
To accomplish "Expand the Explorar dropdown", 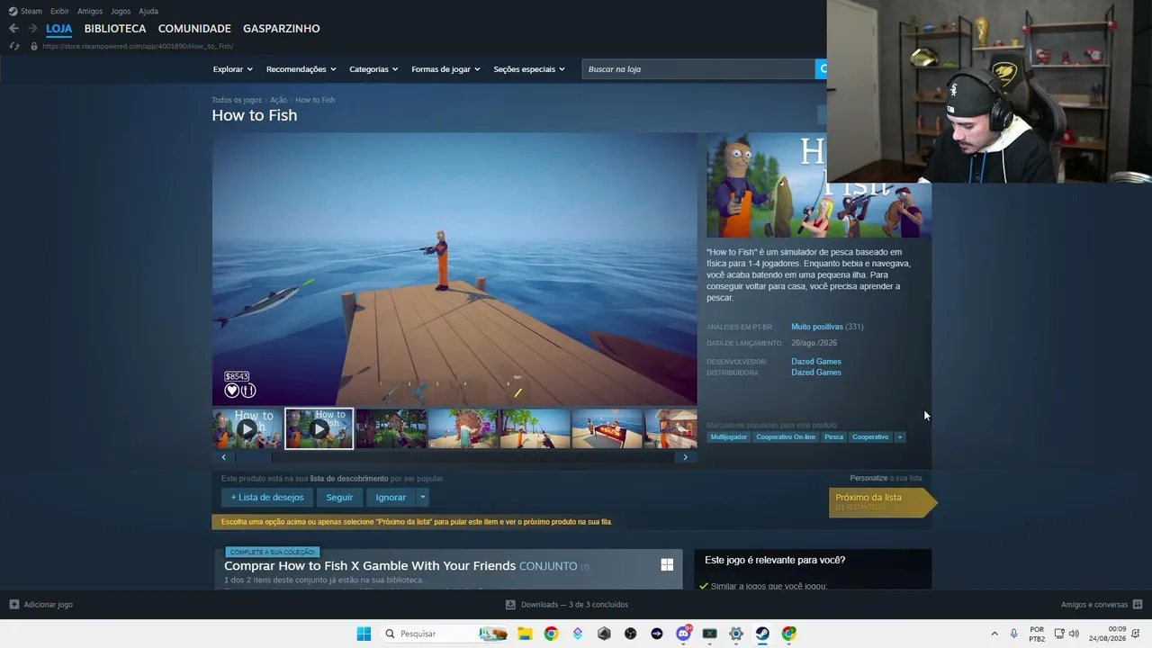I will (x=233, y=69).
